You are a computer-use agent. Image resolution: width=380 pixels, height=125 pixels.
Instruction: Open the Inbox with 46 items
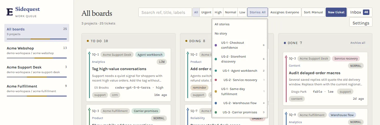tap(360, 12)
